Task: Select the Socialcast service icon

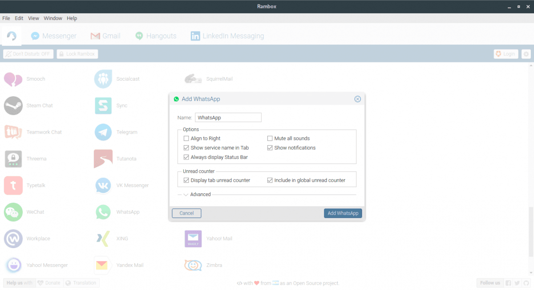Action: pyautogui.click(x=103, y=79)
